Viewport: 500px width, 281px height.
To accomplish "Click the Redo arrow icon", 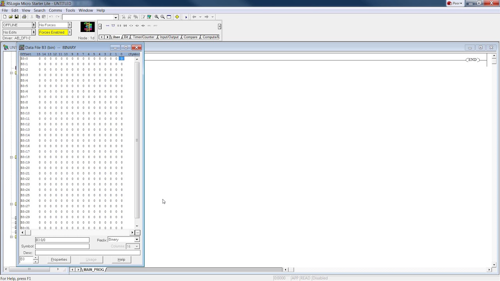I will pyautogui.click(x=57, y=17).
